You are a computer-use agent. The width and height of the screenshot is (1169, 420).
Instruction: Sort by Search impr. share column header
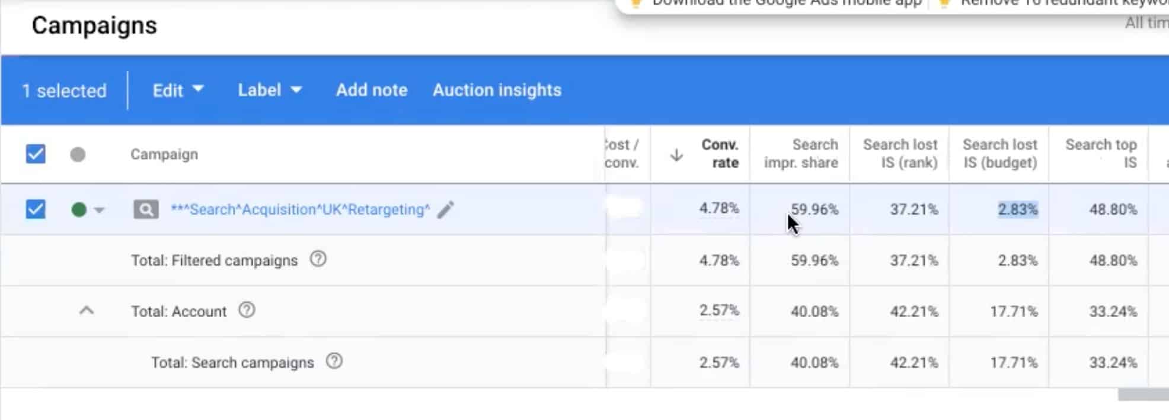pyautogui.click(x=801, y=154)
